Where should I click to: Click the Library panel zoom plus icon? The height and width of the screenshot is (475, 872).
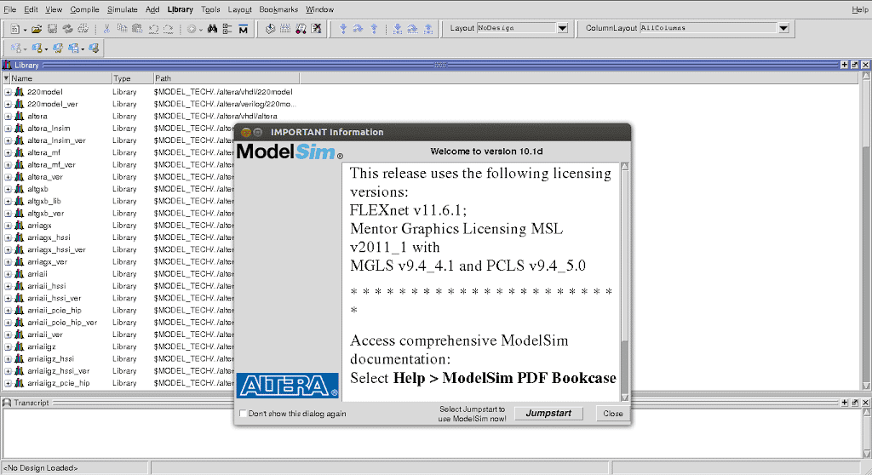844,65
